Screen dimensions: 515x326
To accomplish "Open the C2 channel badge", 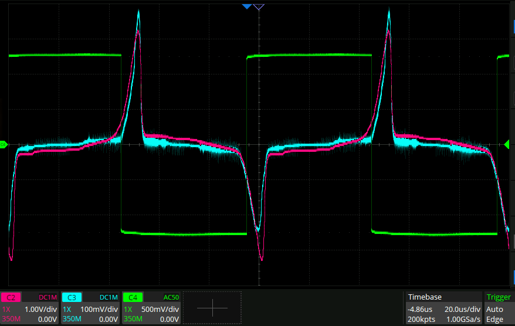I will [11, 297].
